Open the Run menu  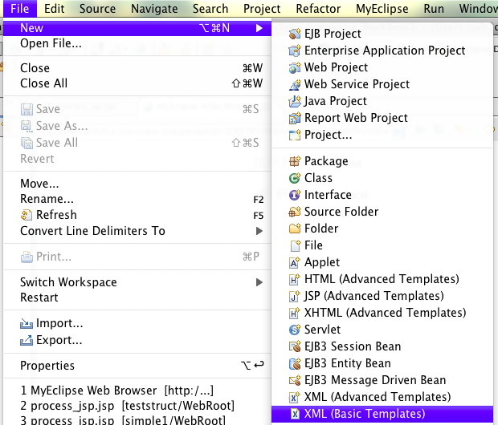[434, 9]
